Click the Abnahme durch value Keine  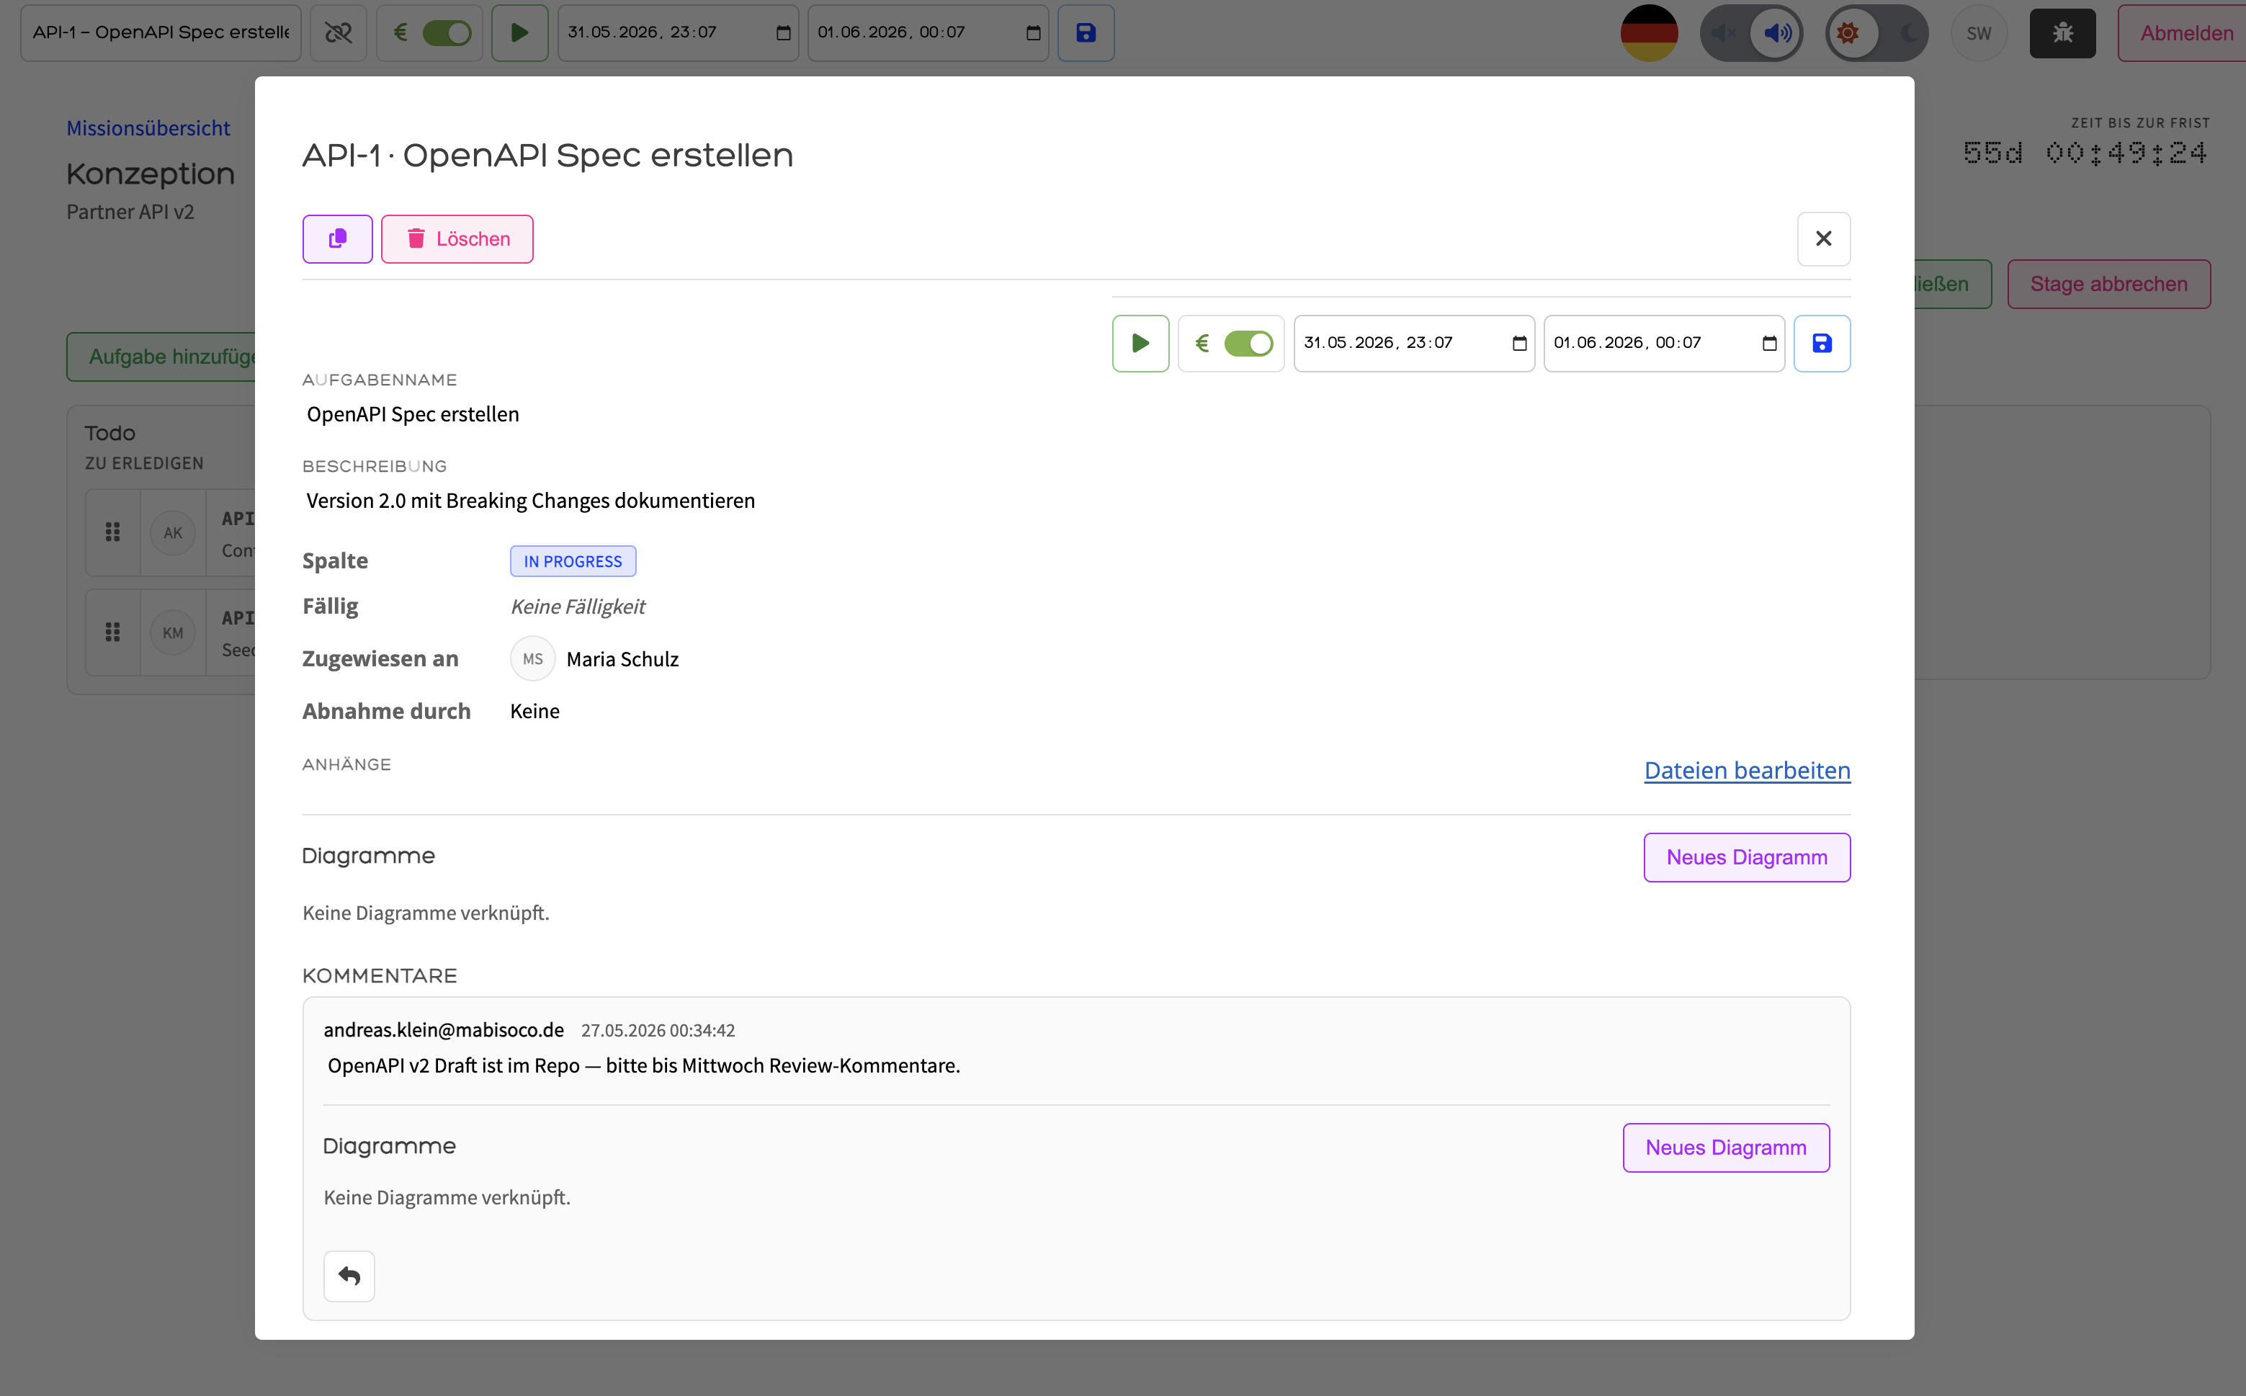(x=534, y=711)
